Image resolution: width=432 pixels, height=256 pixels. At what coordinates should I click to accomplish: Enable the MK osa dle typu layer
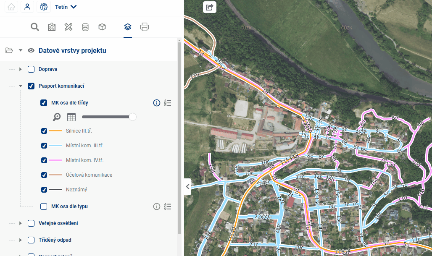(x=44, y=206)
